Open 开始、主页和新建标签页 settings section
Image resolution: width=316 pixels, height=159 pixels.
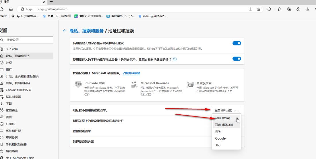[27, 76]
